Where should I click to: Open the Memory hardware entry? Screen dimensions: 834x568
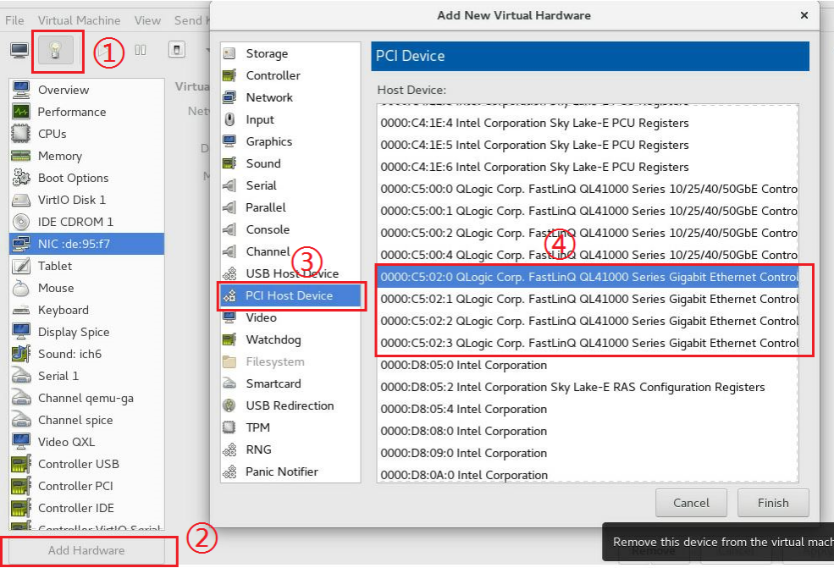tap(86, 156)
